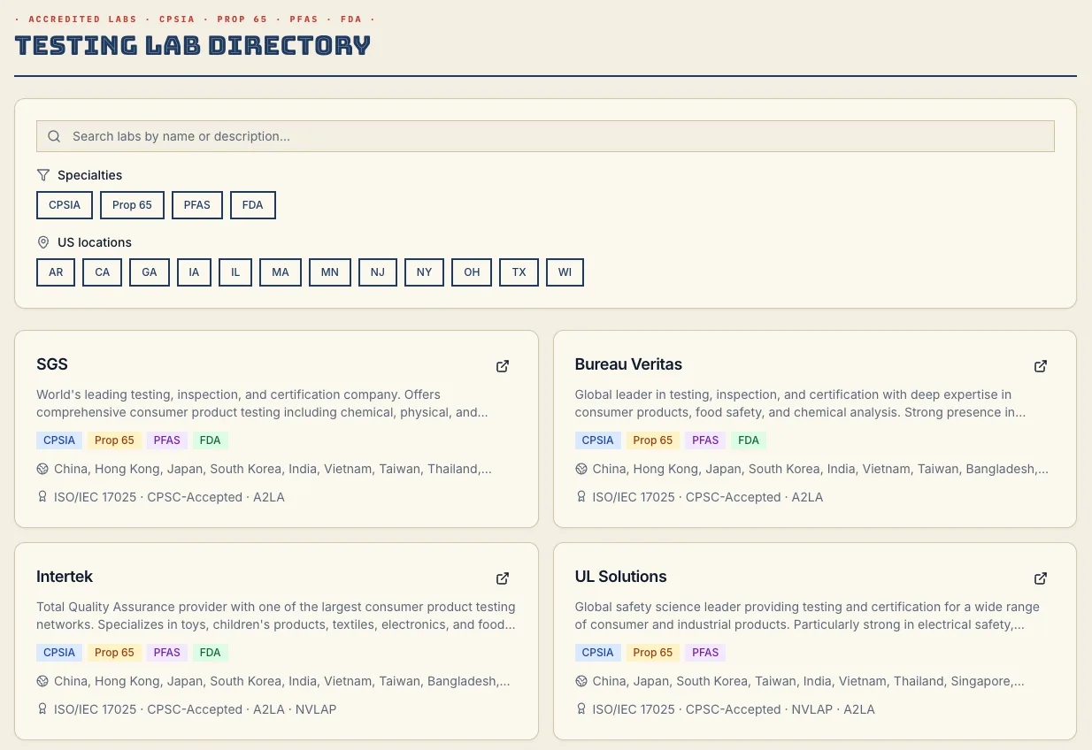Click the globe icon on UL Solutions card

coord(581,681)
